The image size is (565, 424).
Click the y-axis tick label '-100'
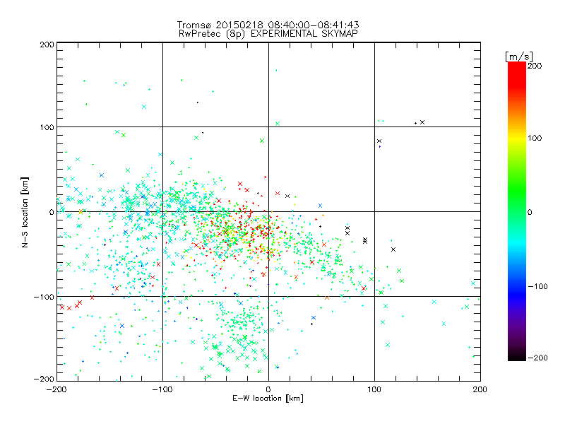(44, 297)
